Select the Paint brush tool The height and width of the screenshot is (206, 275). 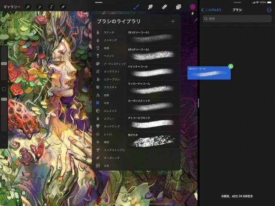(x=136, y=7)
